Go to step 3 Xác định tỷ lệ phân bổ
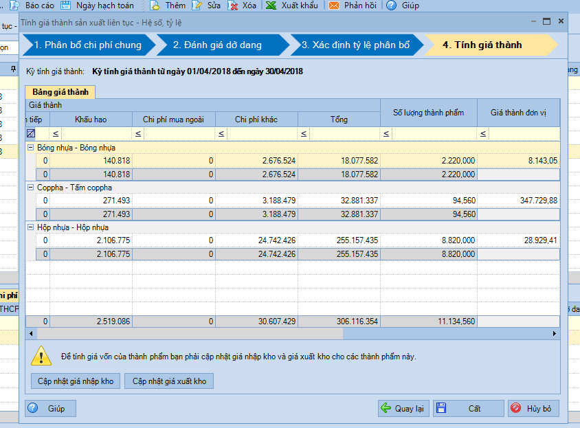 (355, 45)
